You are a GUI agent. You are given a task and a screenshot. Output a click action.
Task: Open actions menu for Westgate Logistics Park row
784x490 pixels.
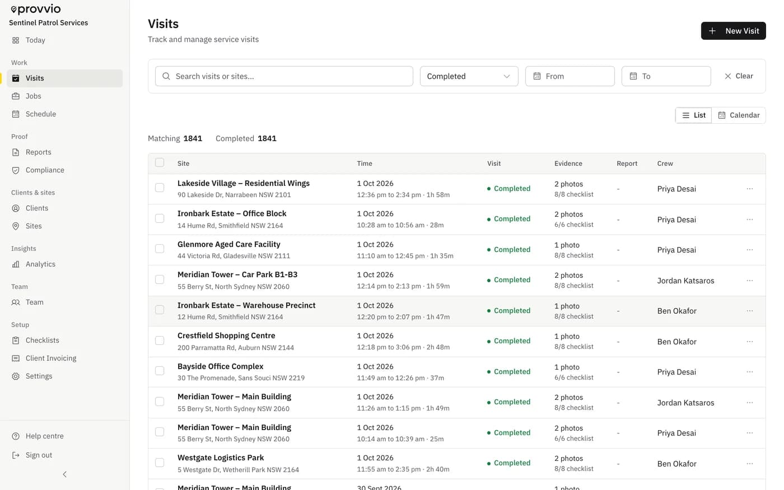[750, 464]
